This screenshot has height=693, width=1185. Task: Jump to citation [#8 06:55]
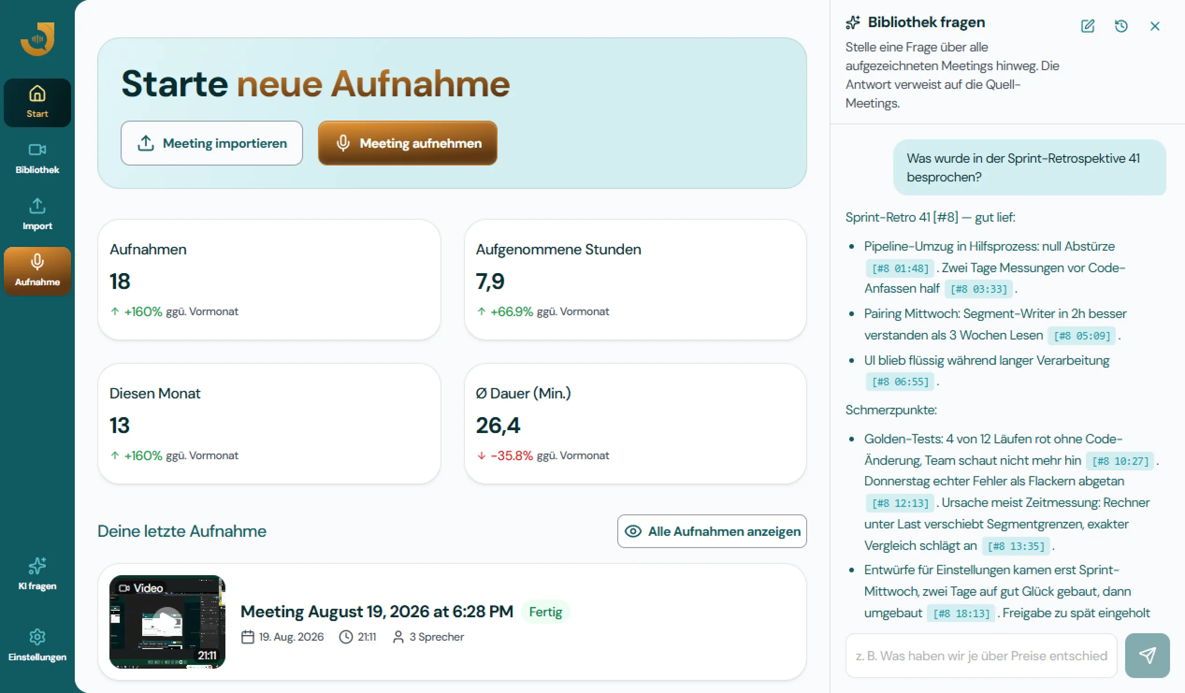(x=901, y=382)
